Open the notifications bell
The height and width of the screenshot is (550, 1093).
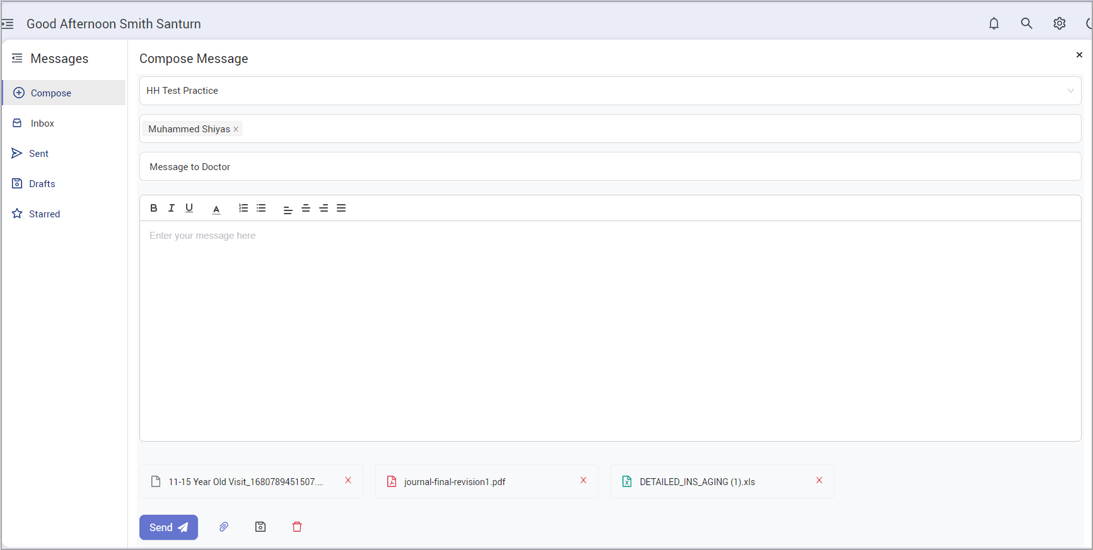[x=994, y=24]
